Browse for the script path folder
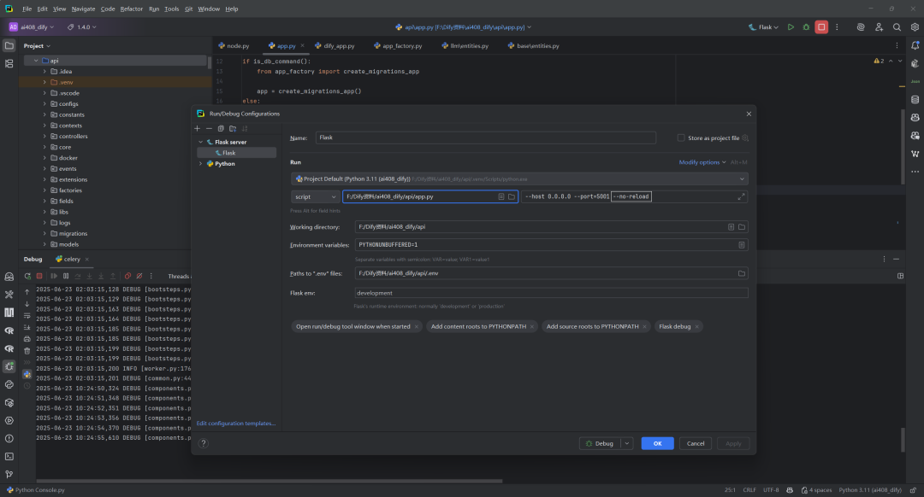This screenshot has width=924, height=497. point(512,196)
